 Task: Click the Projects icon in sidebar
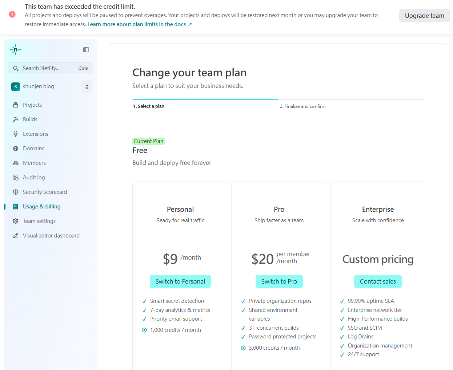pos(16,105)
